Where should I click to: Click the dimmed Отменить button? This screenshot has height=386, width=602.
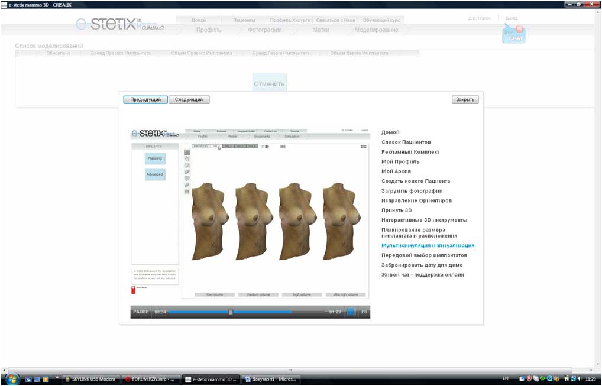coord(269,83)
